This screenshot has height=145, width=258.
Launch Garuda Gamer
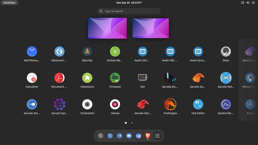(198, 78)
